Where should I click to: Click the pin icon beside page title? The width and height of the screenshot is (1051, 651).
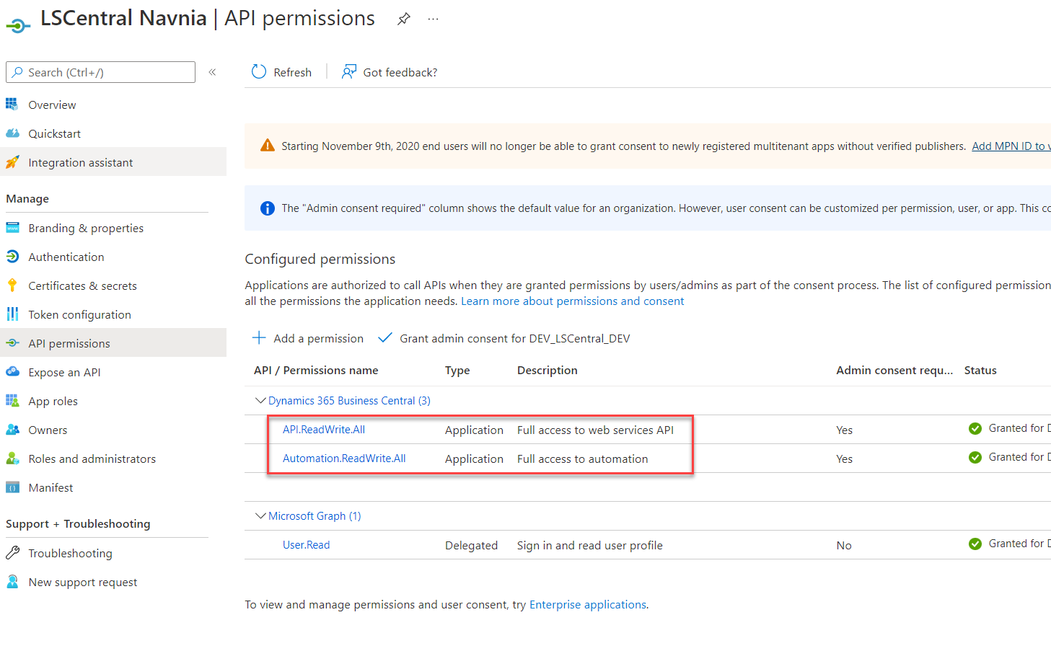tap(404, 19)
